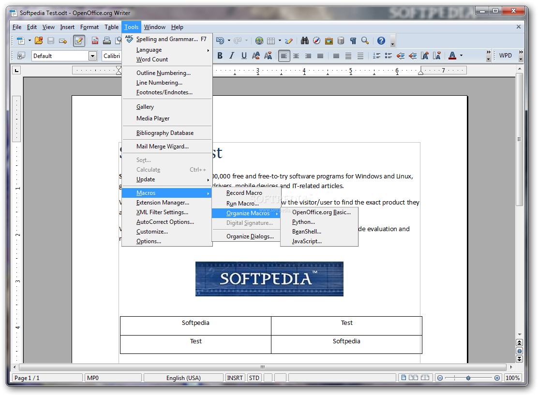Toggle Bullets On/Off icon

(389, 56)
